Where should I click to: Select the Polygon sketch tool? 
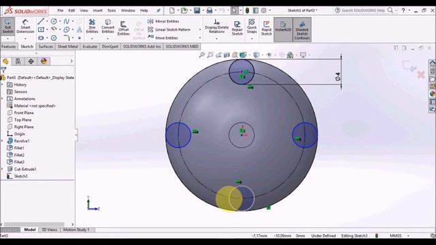[54, 38]
